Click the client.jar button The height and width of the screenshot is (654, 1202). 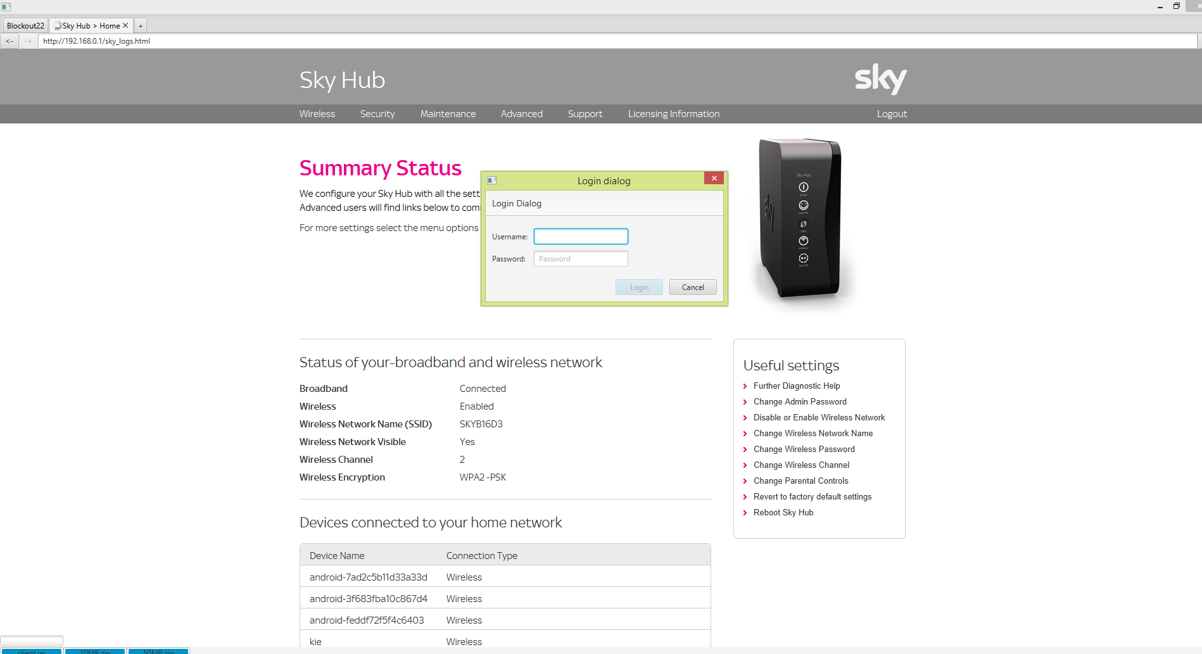31,651
